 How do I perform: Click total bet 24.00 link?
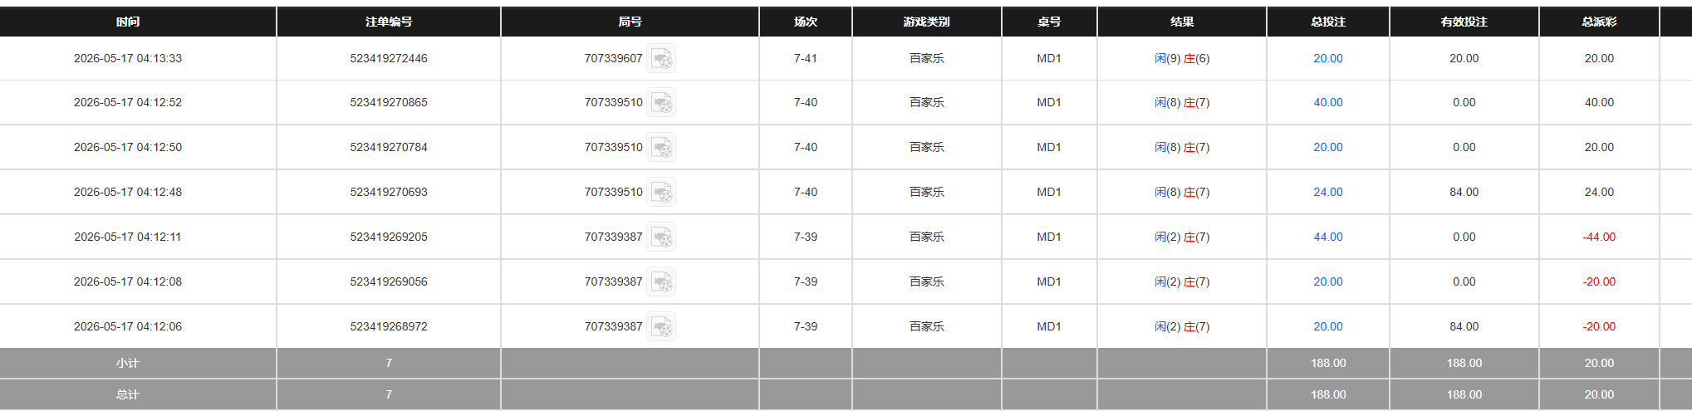click(1327, 192)
